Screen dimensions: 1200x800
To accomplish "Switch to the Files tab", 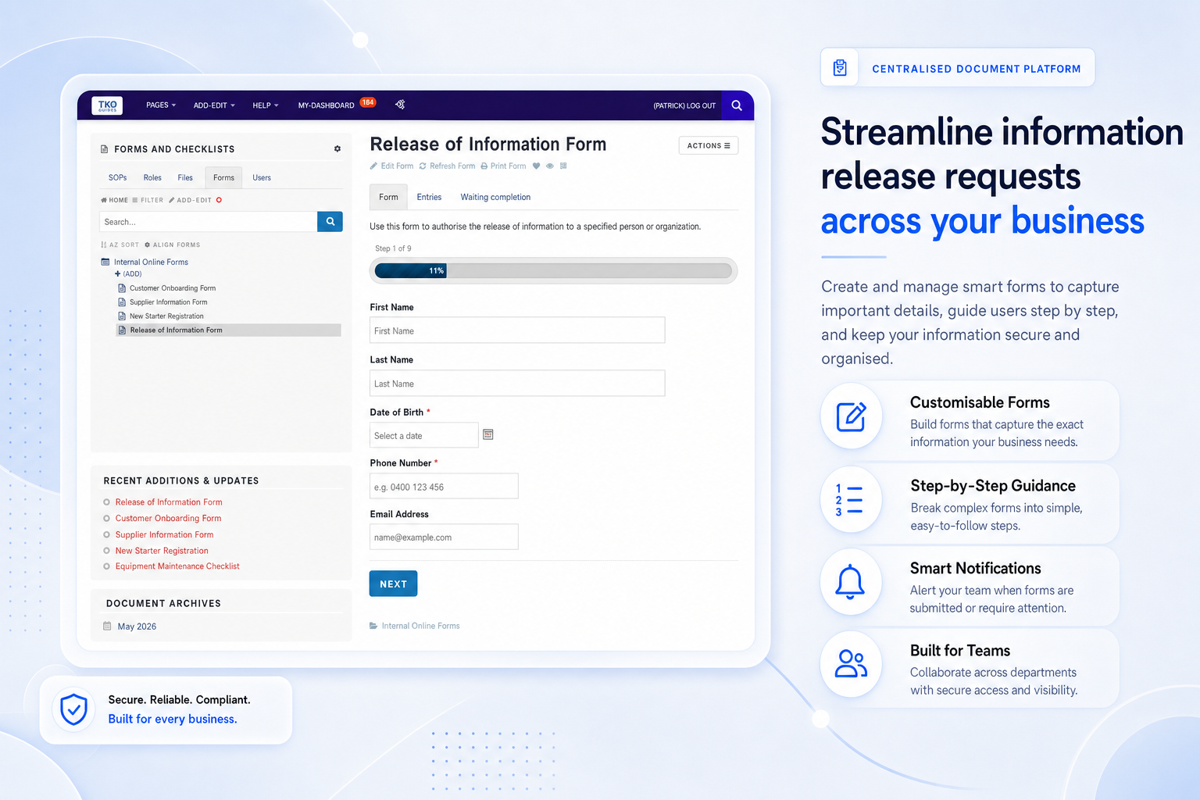I will (x=185, y=177).
